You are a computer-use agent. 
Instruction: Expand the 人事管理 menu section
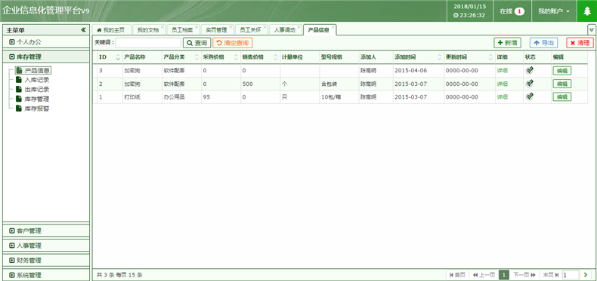pyautogui.click(x=46, y=246)
